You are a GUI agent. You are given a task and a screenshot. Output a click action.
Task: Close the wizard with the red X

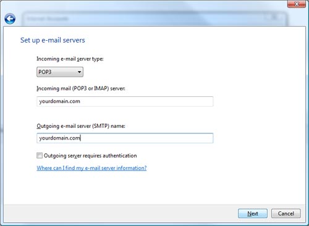(x=297, y=4)
